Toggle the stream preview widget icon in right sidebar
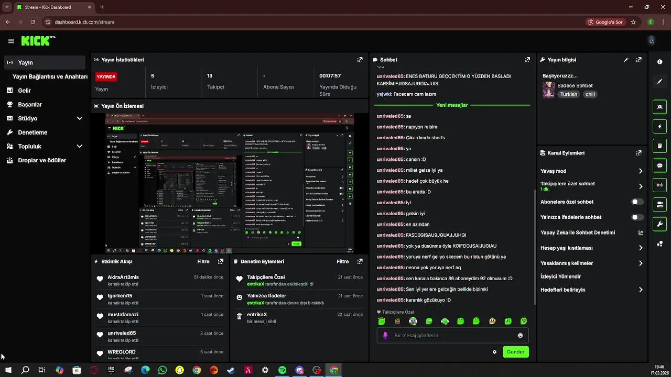This screenshot has width=671, height=377. (659, 107)
